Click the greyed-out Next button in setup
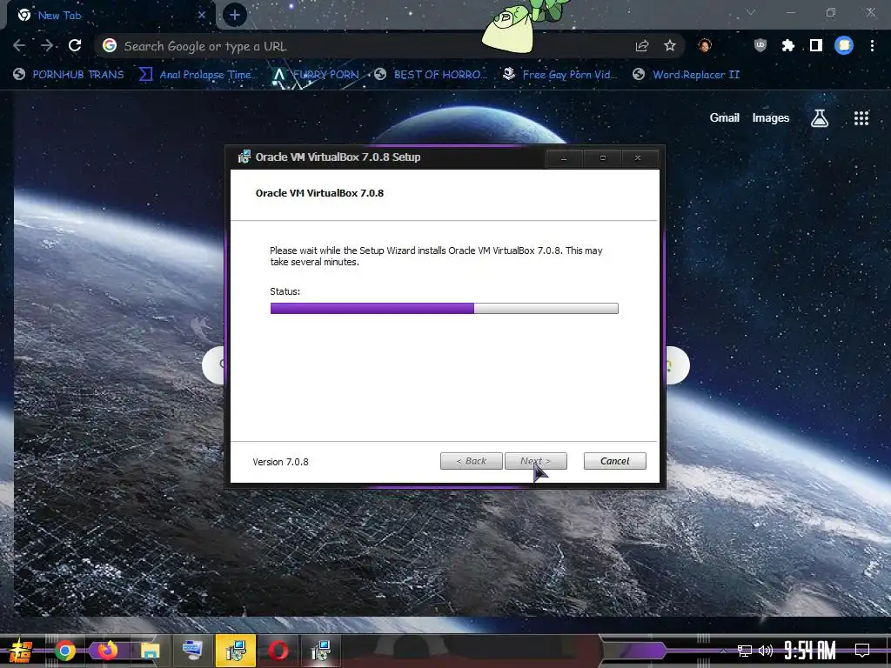The width and height of the screenshot is (891, 668). [535, 461]
